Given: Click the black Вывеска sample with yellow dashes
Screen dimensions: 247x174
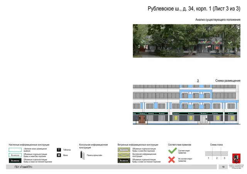Looking at the screenshot, I should pos(124,161).
